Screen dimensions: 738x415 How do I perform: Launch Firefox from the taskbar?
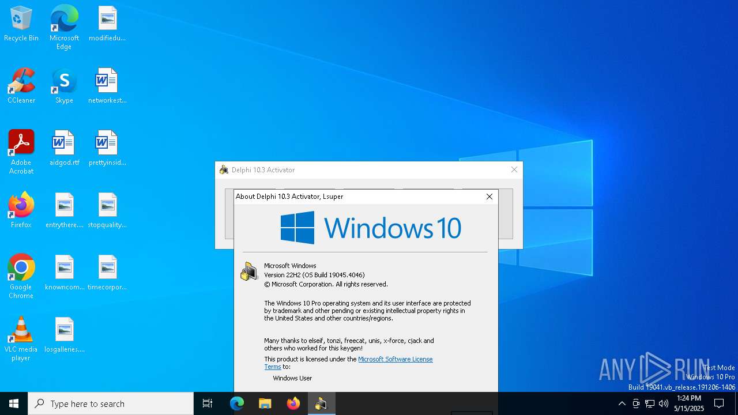click(x=293, y=403)
